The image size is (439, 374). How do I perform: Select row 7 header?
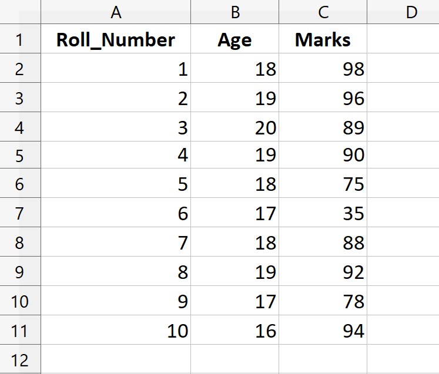pyautogui.click(x=20, y=213)
